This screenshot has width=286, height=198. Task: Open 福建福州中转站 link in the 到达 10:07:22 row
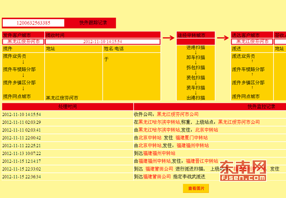159,153
